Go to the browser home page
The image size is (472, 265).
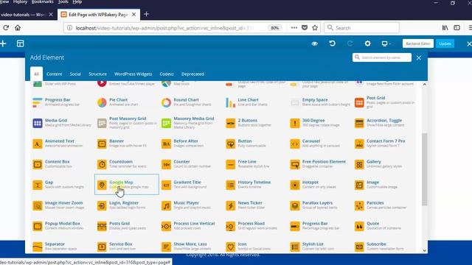[18, 28]
